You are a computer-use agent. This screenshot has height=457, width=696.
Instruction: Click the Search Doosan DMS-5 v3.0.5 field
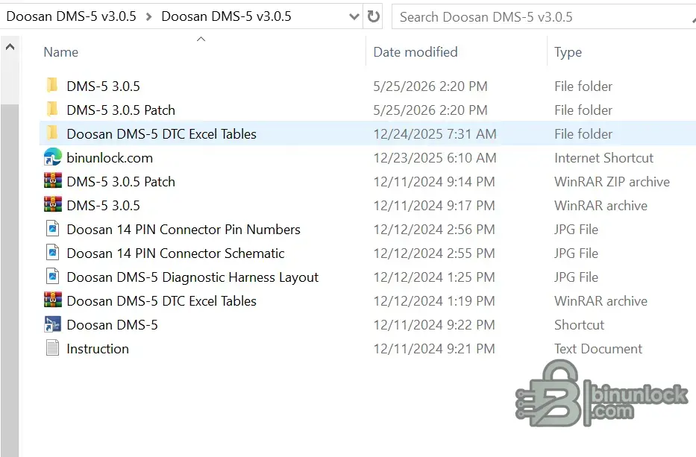[x=544, y=17]
